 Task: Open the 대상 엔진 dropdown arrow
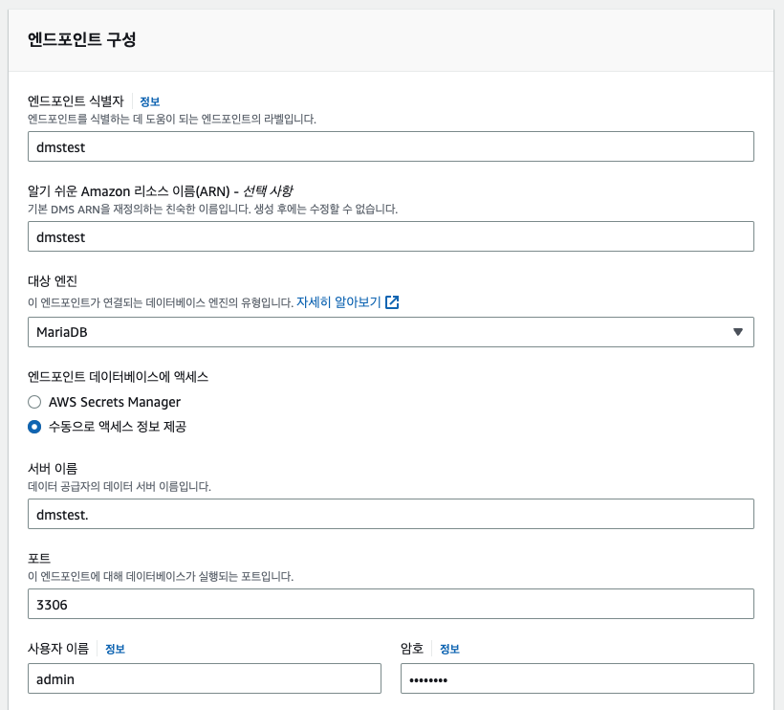coord(737,332)
